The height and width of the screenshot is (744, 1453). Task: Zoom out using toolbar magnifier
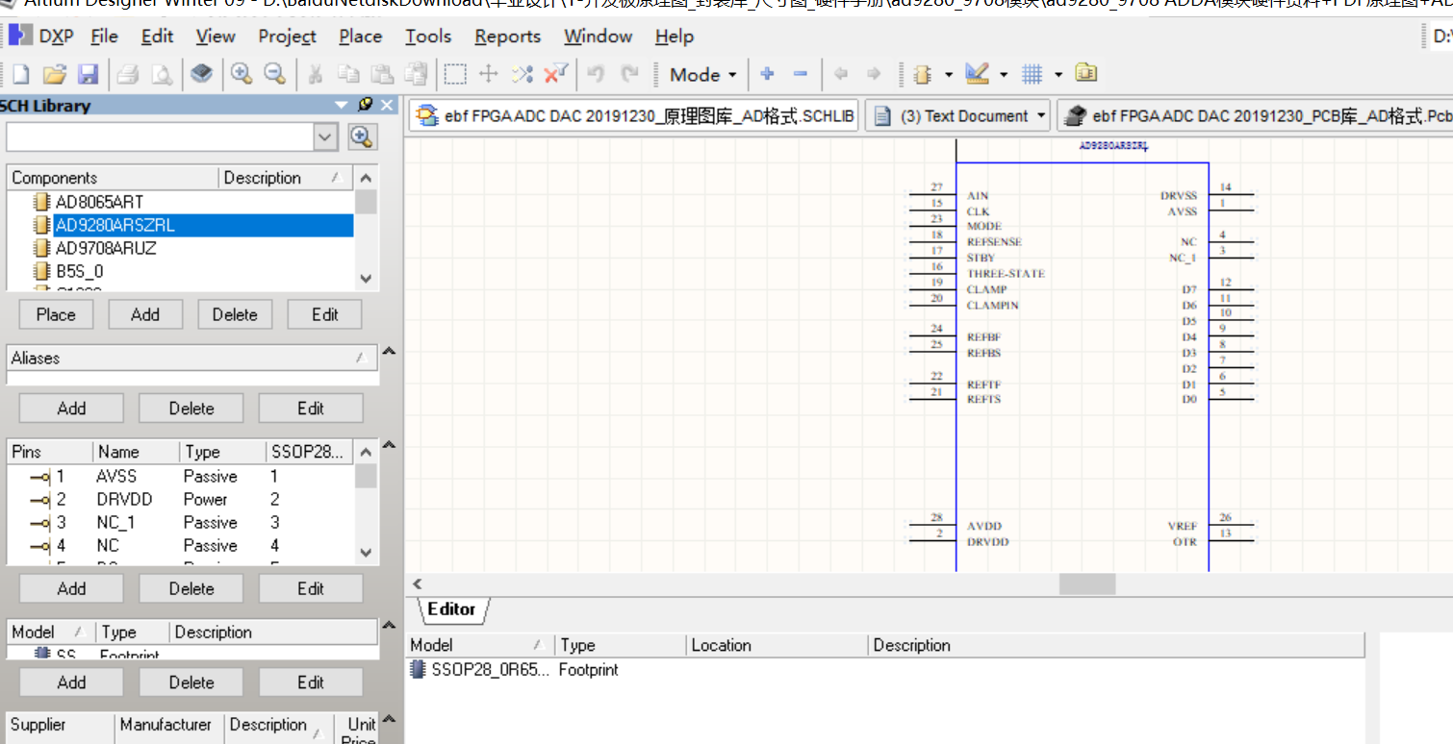[274, 74]
